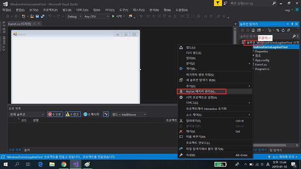Select Program.cs in Solution Explorer

pos(262,69)
